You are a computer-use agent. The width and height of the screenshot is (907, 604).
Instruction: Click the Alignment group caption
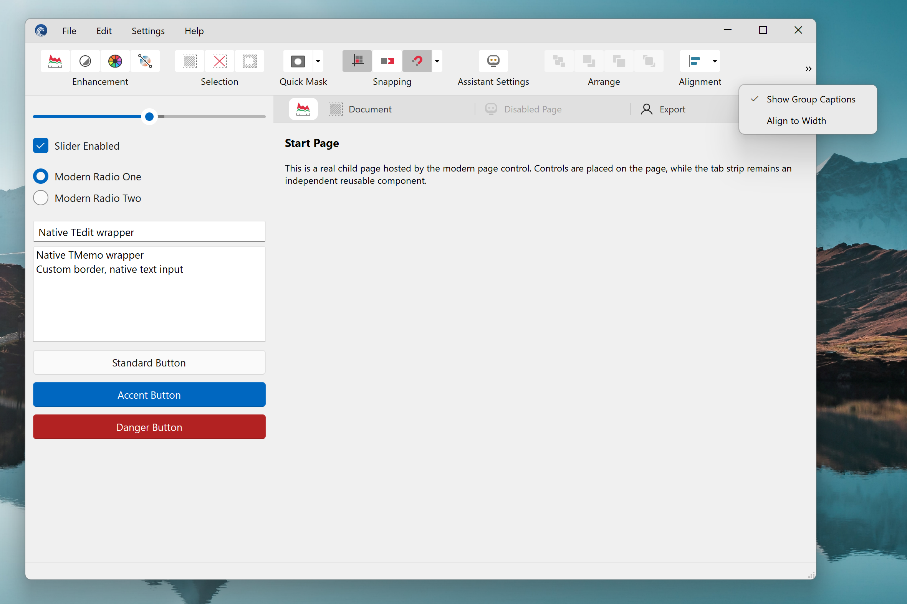click(700, 82)
